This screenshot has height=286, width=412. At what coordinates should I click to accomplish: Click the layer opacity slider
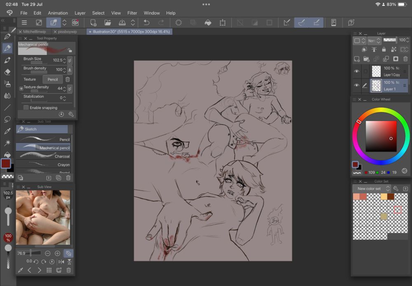pos(390,40)
